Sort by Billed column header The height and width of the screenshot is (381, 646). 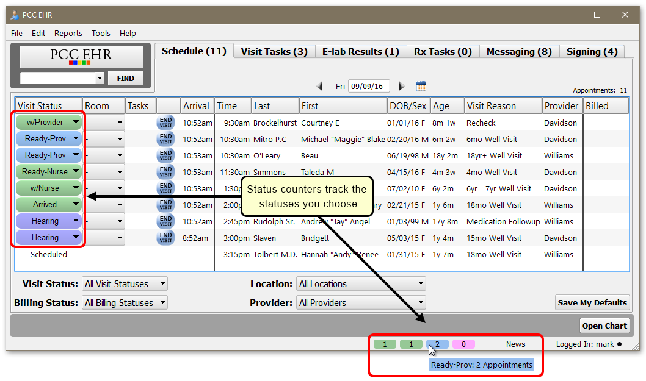point(606,105)
